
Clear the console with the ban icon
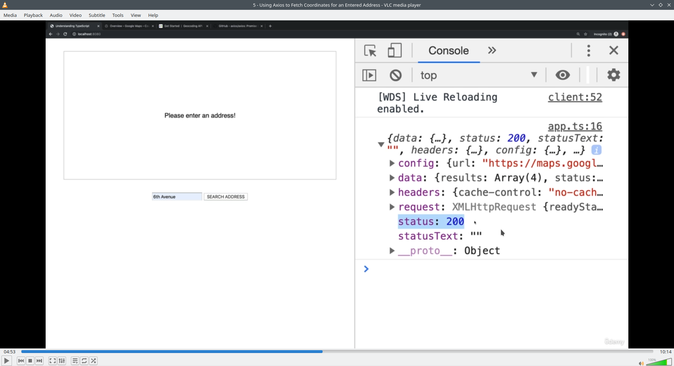(x=396, y=75)
